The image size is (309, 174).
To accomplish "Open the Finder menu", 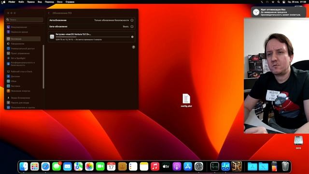I will (x=12, y=2).
